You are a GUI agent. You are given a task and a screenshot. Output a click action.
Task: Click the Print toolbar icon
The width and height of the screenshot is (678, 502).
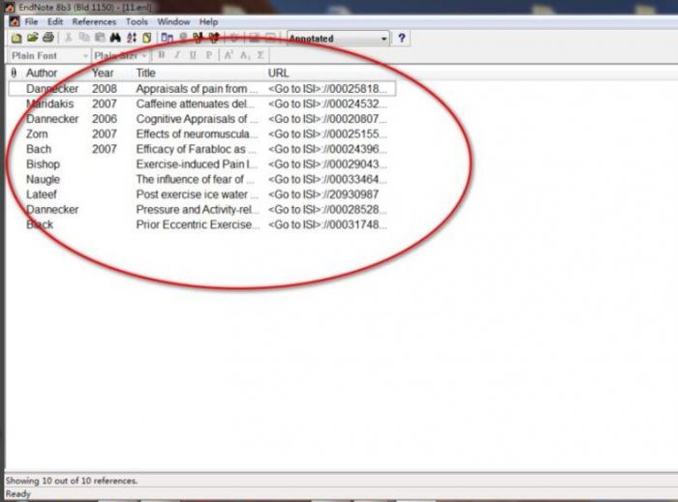pyautogui.click(x=48, y=38)
